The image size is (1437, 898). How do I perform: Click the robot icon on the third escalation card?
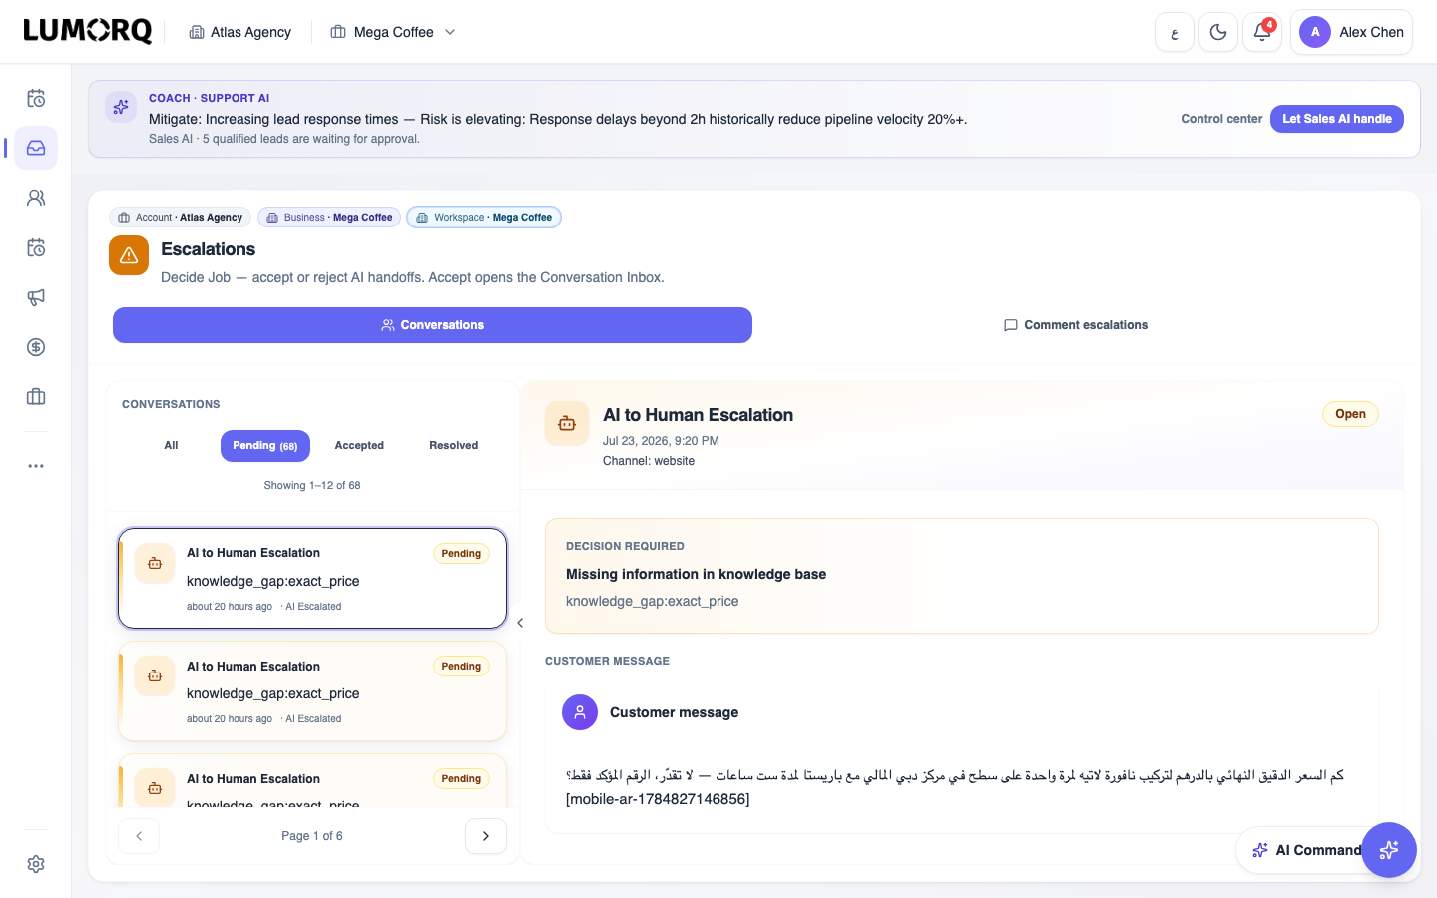pos(155,788)
